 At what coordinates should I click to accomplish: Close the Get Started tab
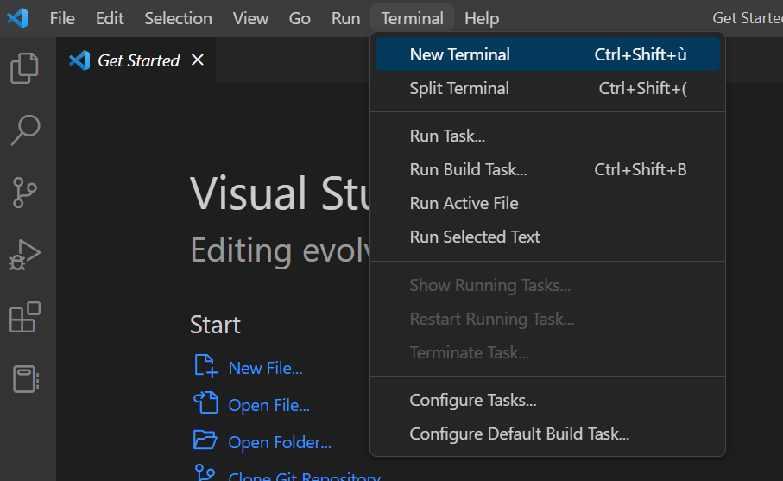click(198, 60)
